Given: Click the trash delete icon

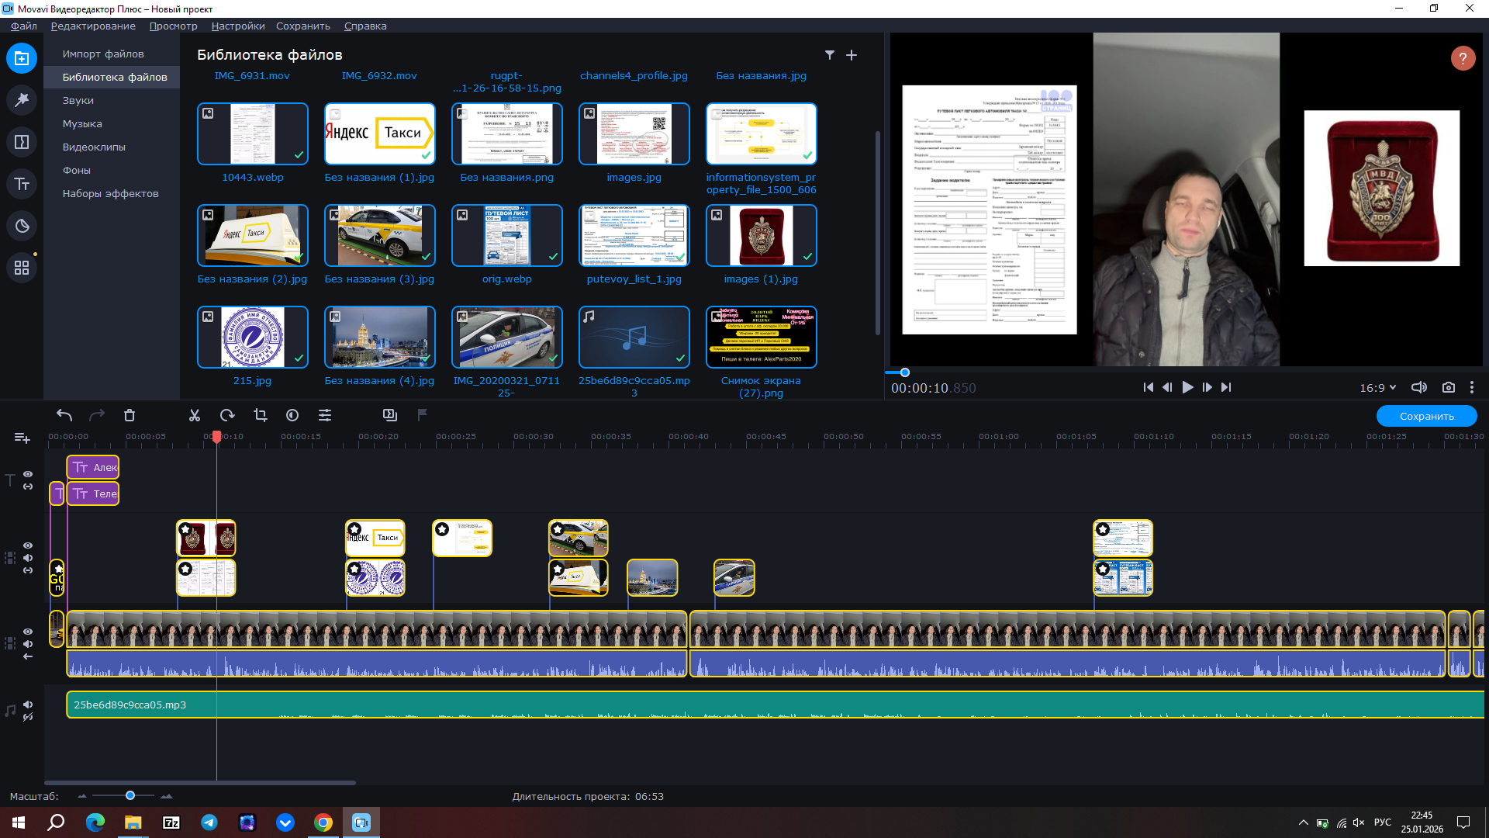Looking at the screenshot, I should (x=130, y=416).
